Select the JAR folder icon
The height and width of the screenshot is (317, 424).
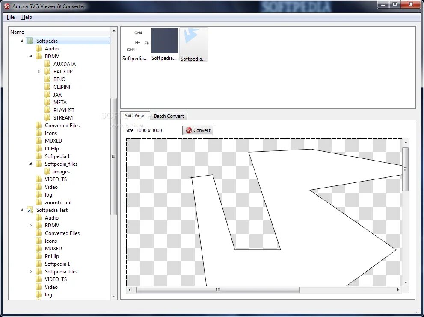pos(47,94)
